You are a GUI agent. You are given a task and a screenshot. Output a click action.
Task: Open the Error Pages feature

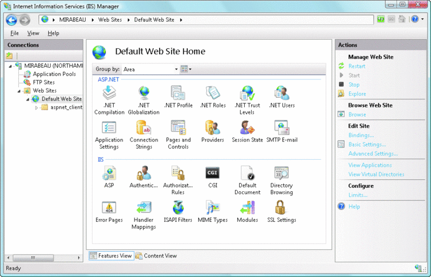point(109,211)
